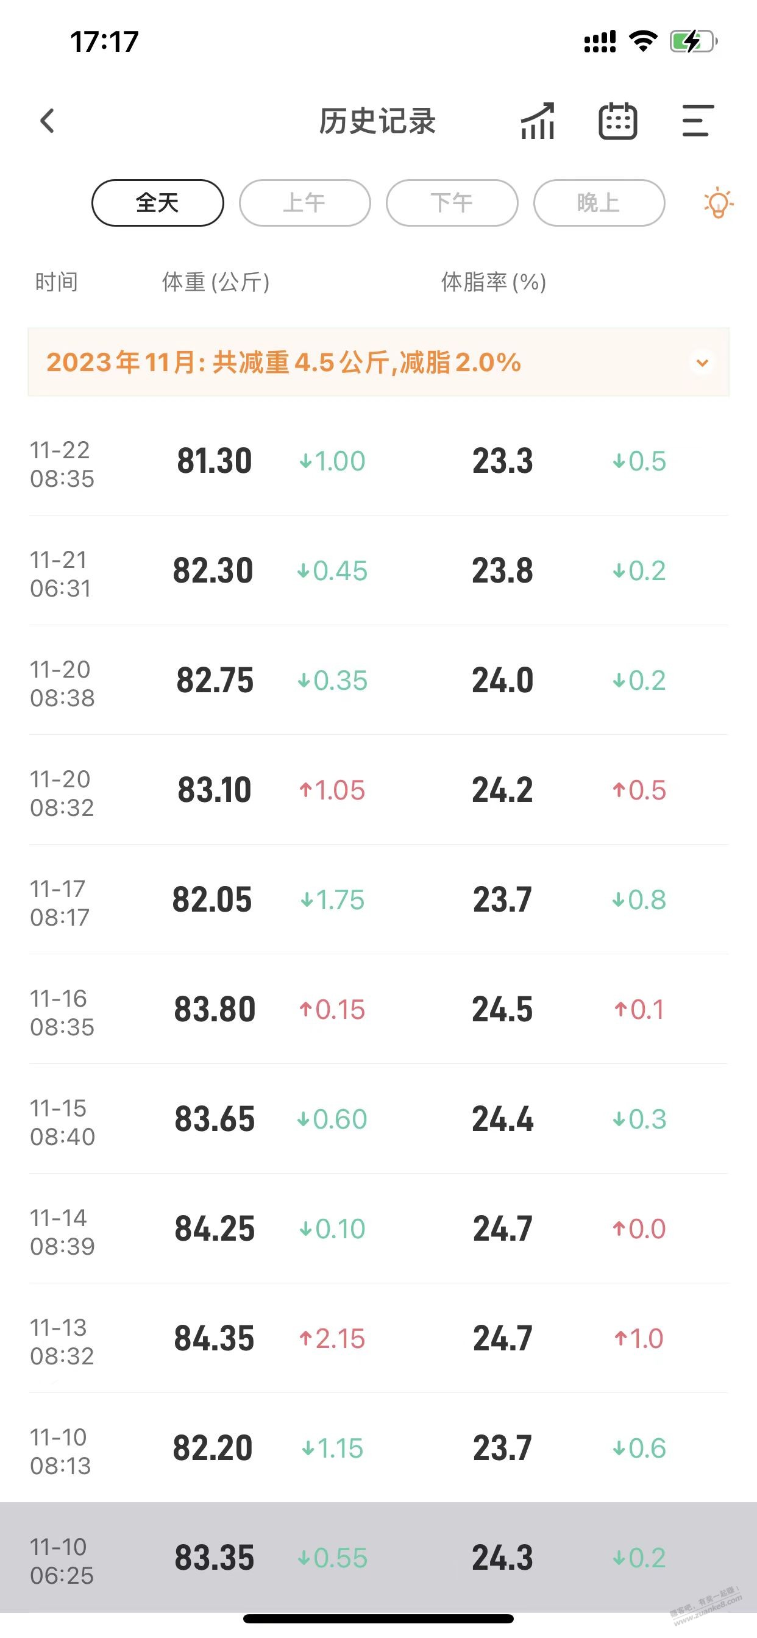
Task: Open the 11-22 08:35 record
Action: click(x=378, y=461)
